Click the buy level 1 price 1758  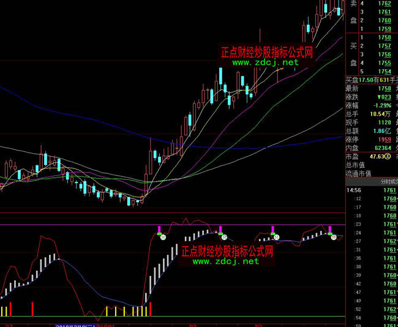tap(384, 37)
